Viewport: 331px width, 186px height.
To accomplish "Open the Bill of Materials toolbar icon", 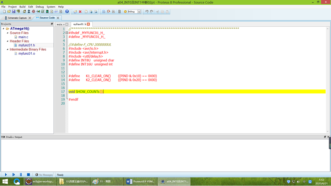I will click(x=52, y=12).
